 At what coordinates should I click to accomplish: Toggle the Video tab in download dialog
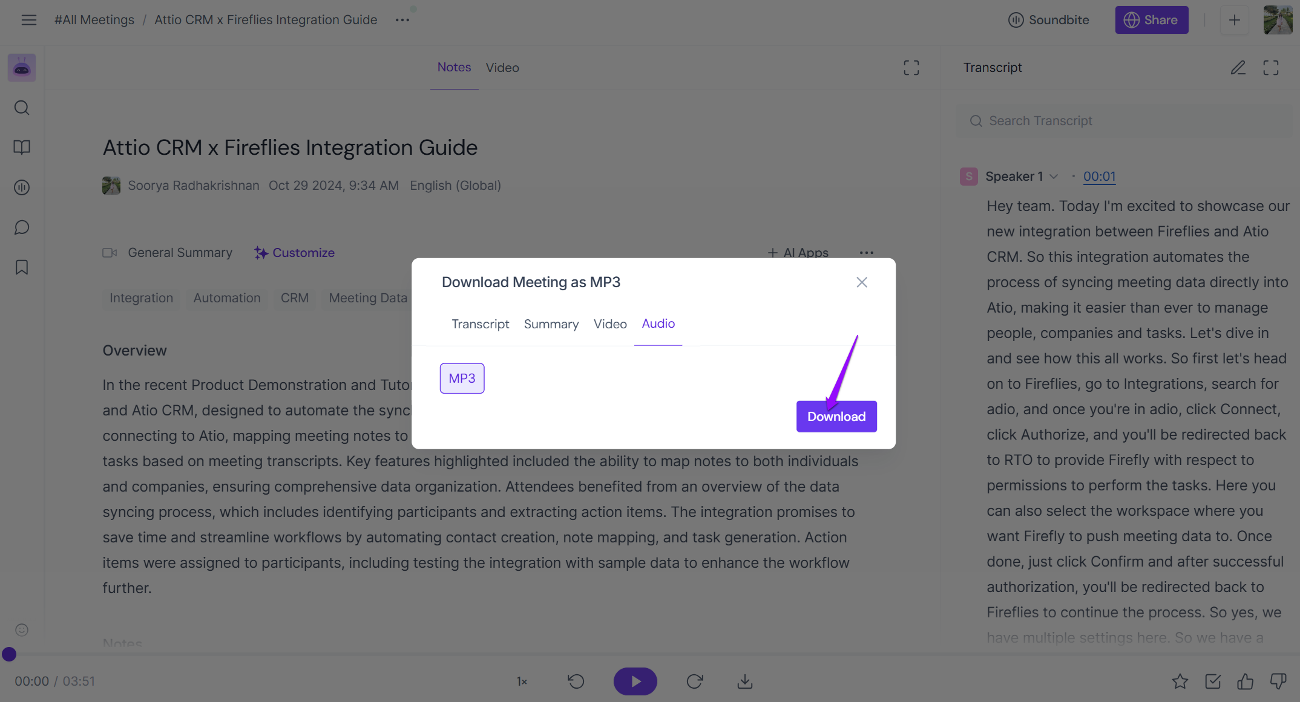point(610,322)
